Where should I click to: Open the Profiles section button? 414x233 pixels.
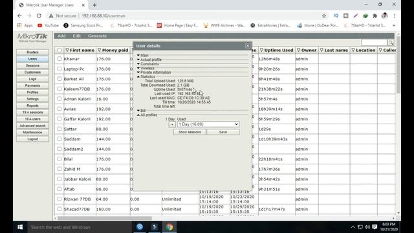[32, 92]
